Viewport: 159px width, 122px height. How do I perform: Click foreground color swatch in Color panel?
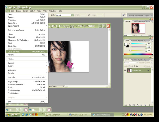pos(126,44)
